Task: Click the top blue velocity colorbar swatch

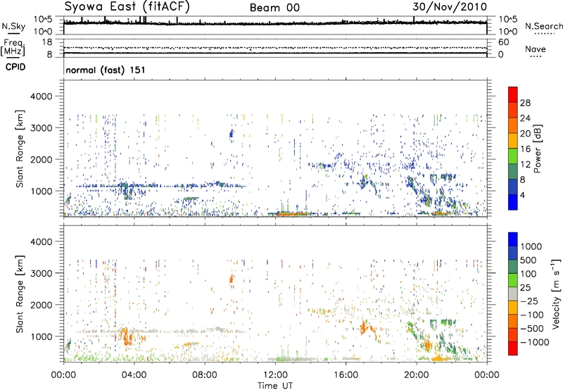Action: pyautogui.click(x=513, y=239)
